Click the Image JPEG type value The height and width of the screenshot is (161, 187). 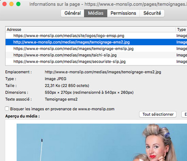tap(55, 79)
